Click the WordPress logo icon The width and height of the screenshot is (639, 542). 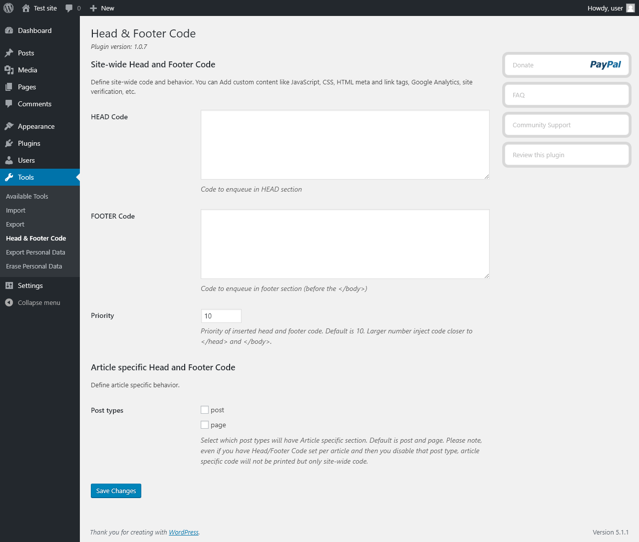tap(8, 8)
